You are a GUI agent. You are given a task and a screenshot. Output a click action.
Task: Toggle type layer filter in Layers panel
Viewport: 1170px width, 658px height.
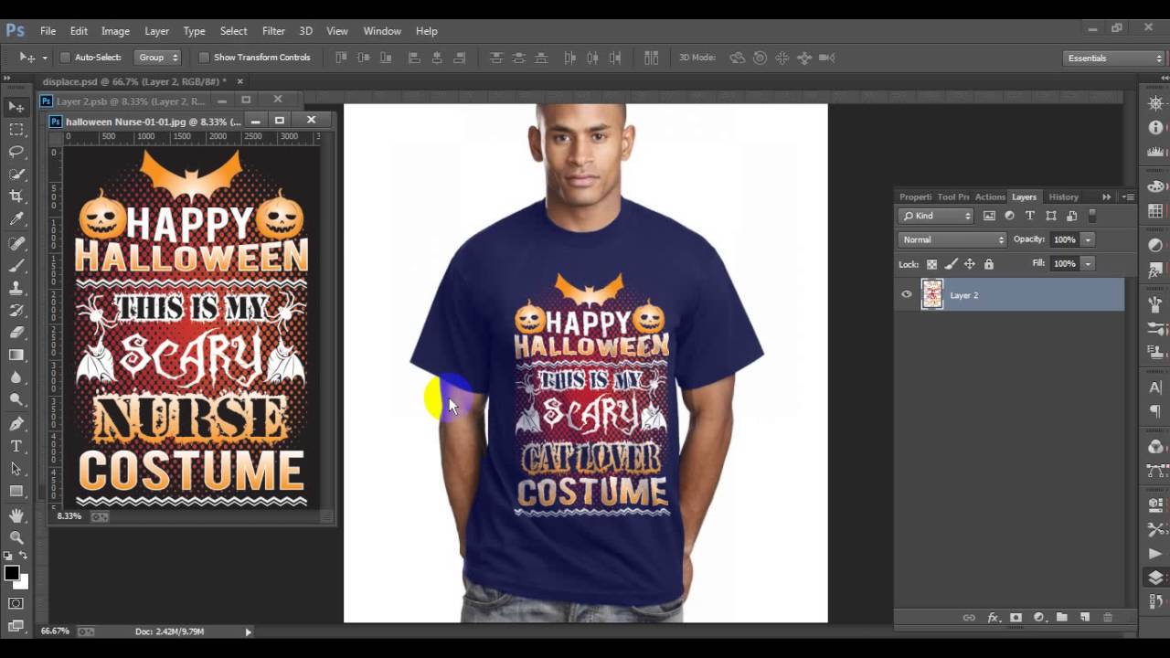coord(1030,216)
